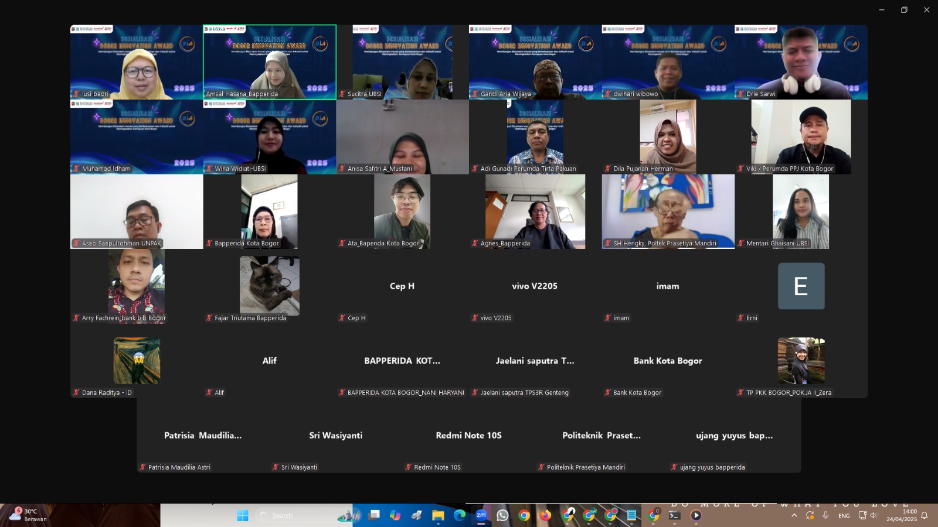Click the centered 'vivo V2205' participant name
938x527 pixels.
(x=535, y=286)
